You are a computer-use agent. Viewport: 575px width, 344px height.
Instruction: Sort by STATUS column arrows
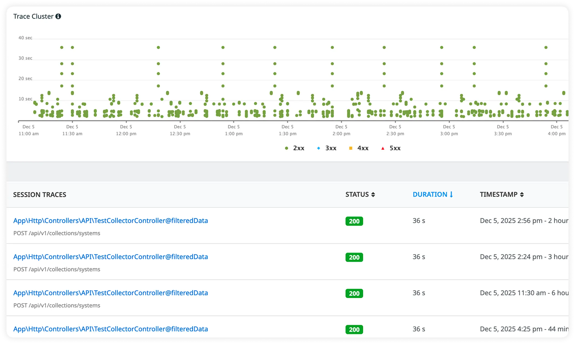(x=373, y=195)
